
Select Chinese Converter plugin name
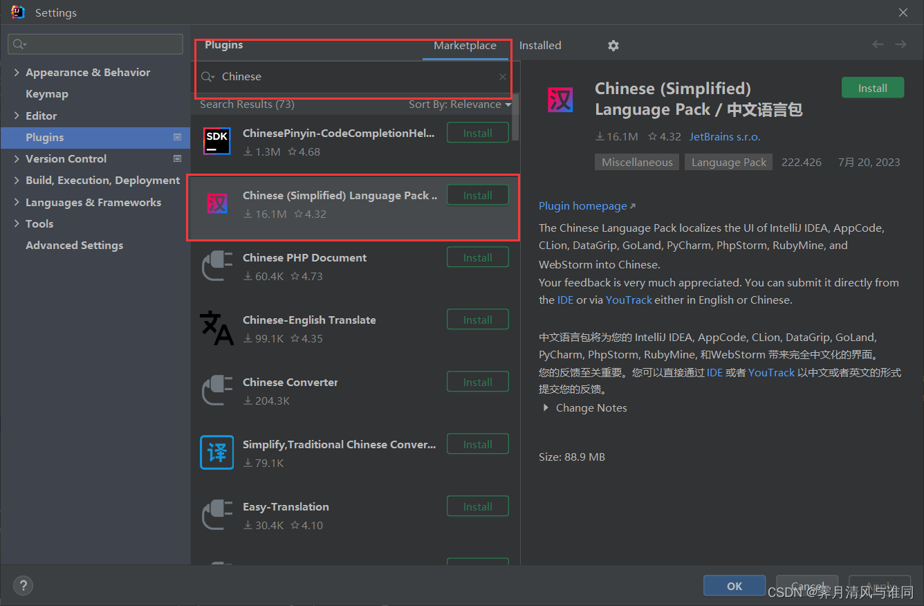pyautogui.click(x=290, y=383)
